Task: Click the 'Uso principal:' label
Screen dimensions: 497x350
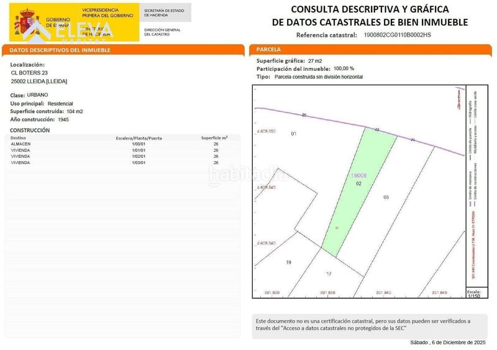Action: [27, 103]
